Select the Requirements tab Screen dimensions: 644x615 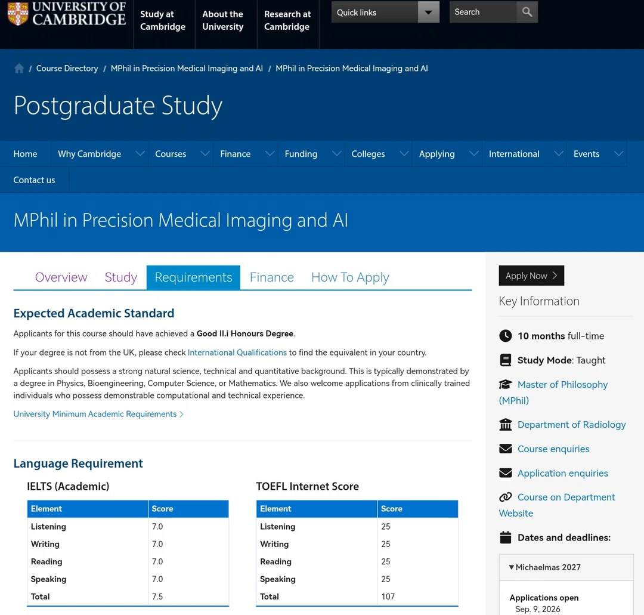click(193, 277)
